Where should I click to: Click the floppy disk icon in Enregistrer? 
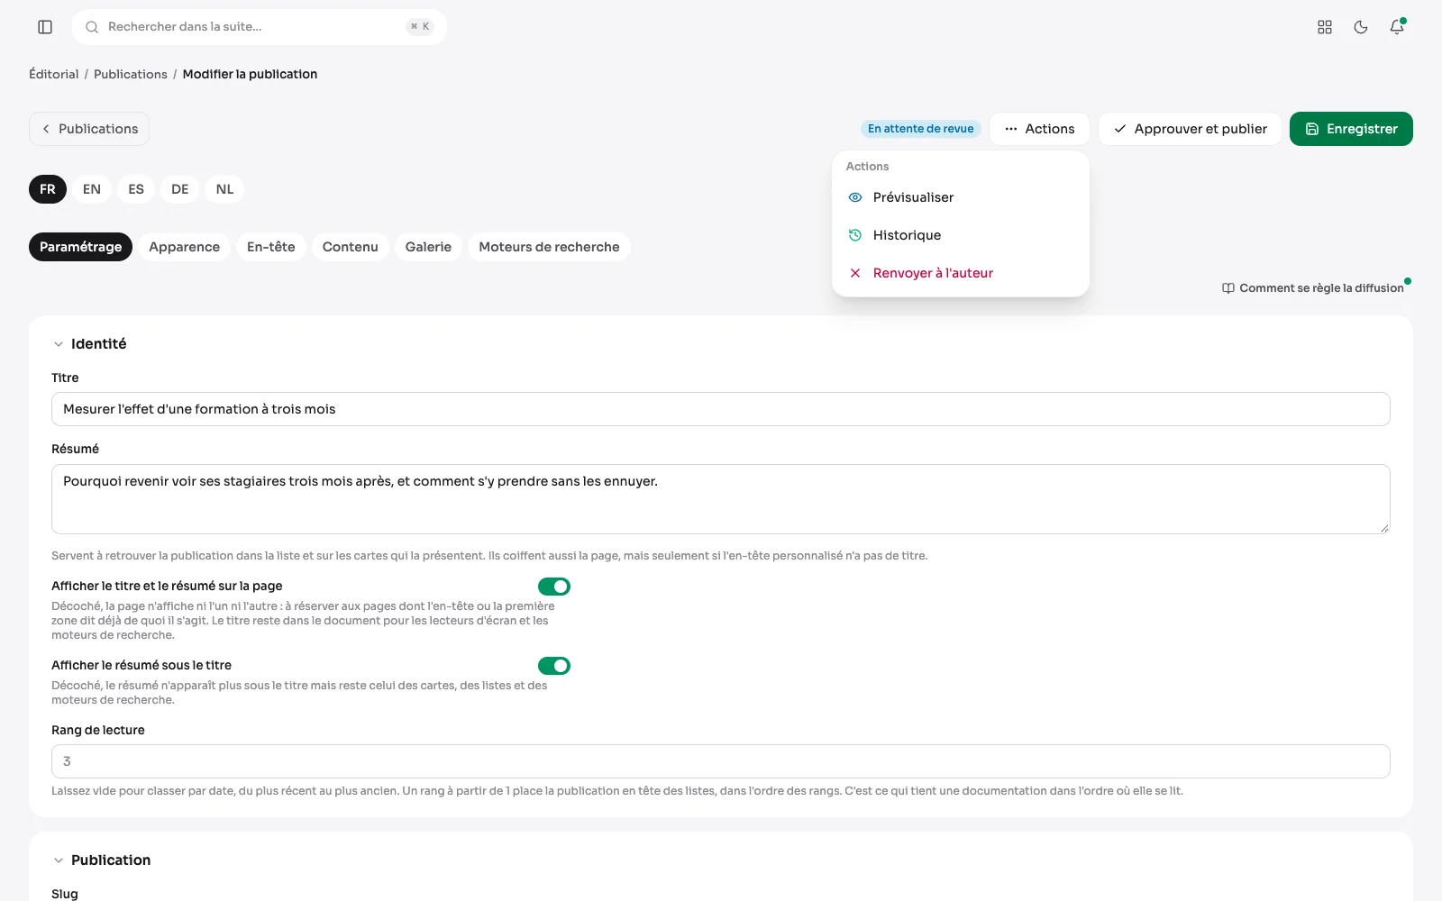pos(1312,129)
